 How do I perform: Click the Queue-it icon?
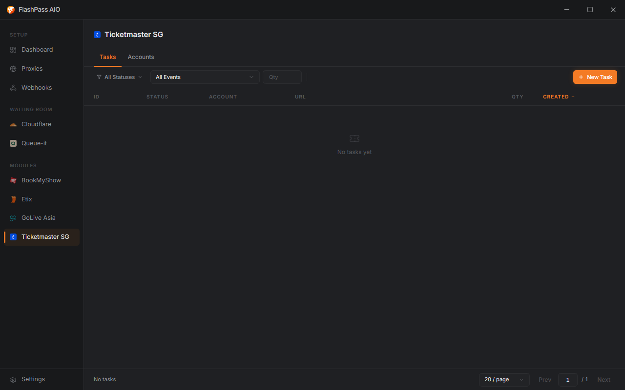pyautogui.click(x=13, y=143)
